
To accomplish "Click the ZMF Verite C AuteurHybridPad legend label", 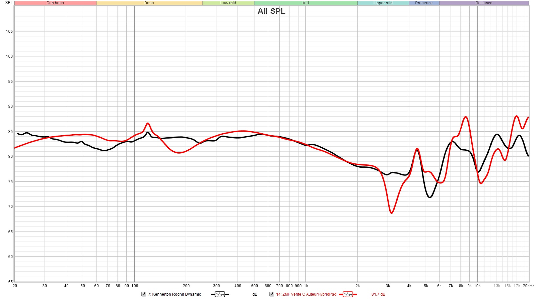I will pos(306,294).
